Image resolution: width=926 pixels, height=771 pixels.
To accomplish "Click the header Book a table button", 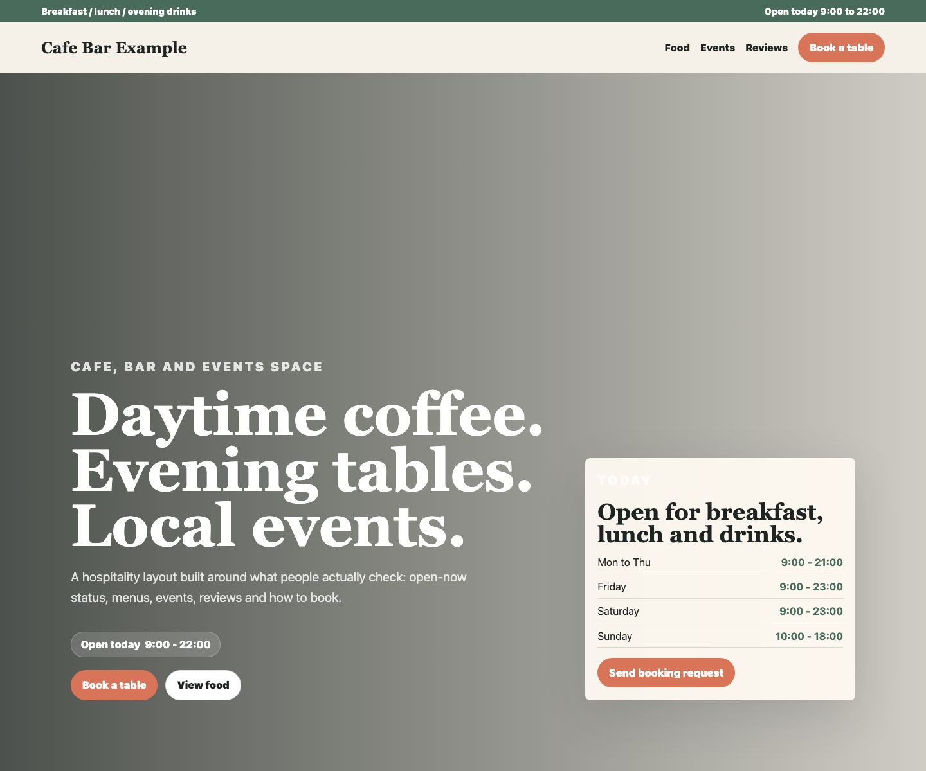I will point(841,48).
